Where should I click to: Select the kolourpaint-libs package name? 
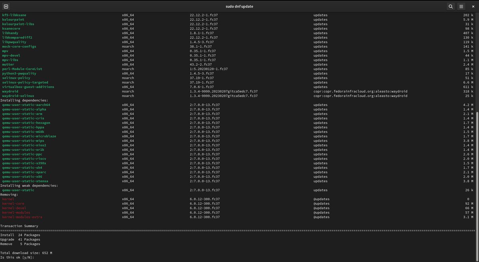[x=18, y=24]
